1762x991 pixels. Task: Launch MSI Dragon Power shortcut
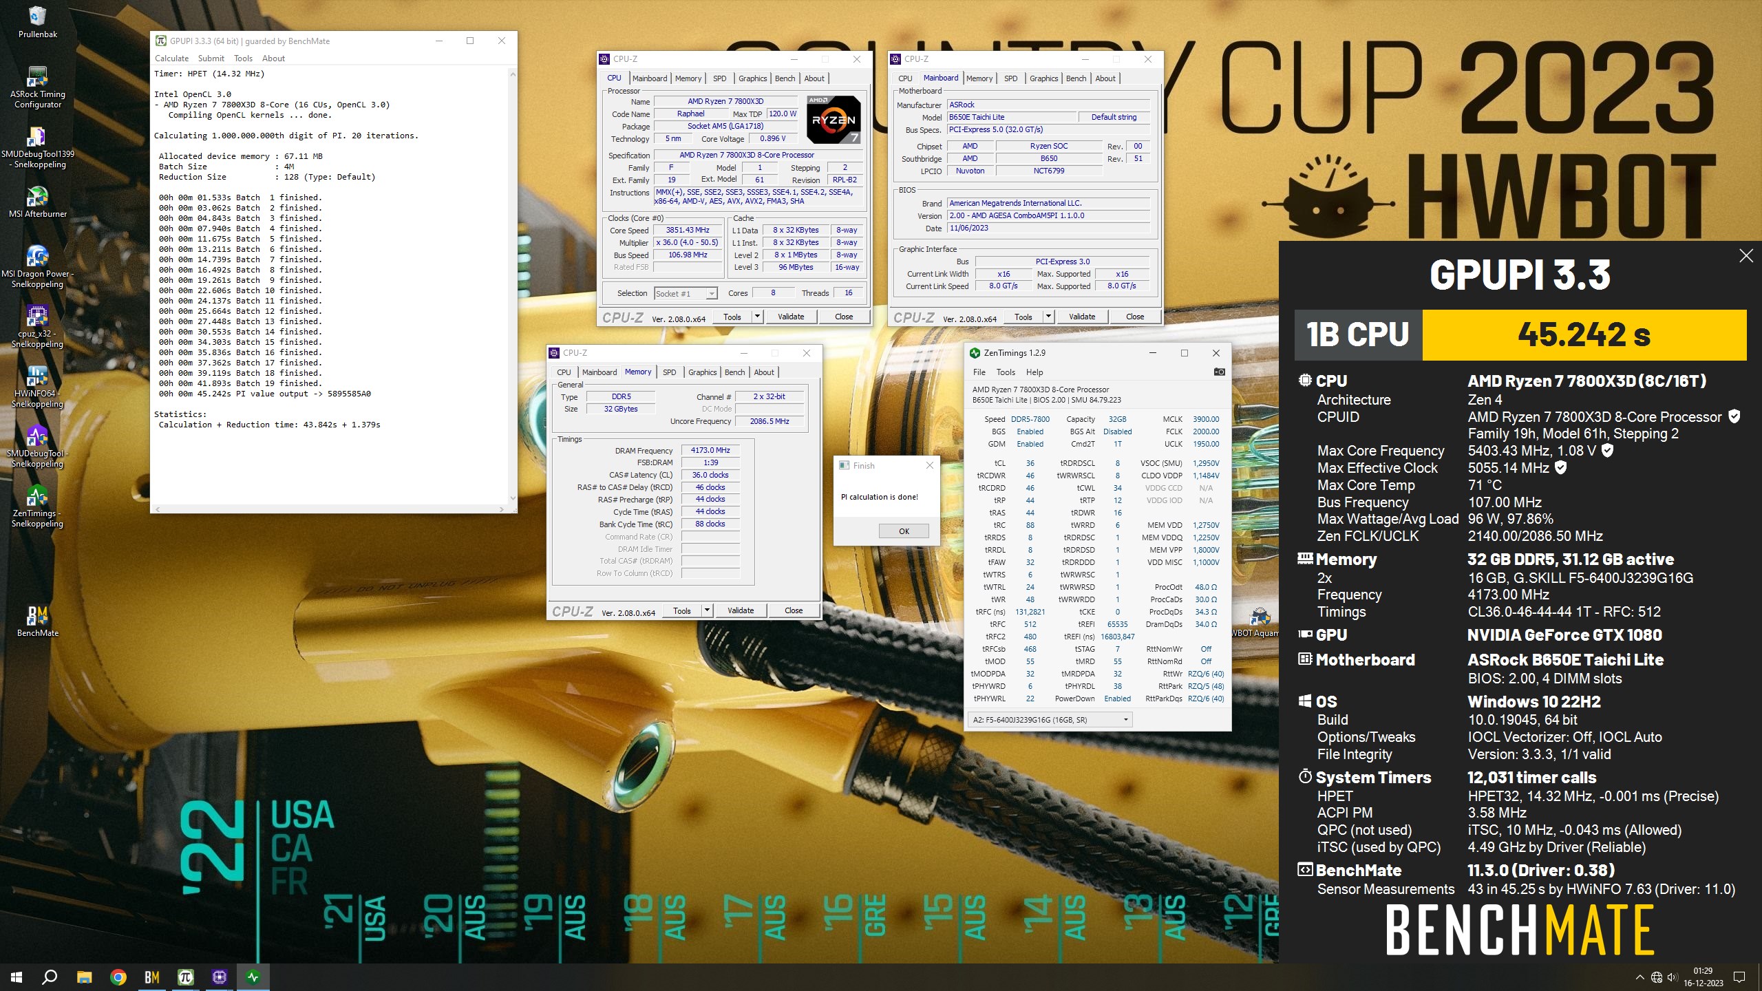point(37,267)
